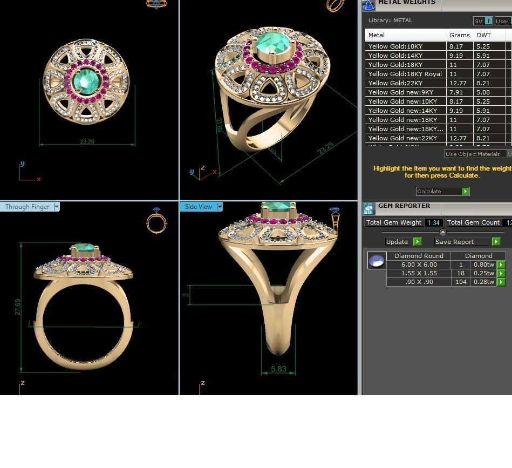Click the .90 X .90 gem size cell
This screenshot has width=512, height=468.
click(x=419, y=282)
